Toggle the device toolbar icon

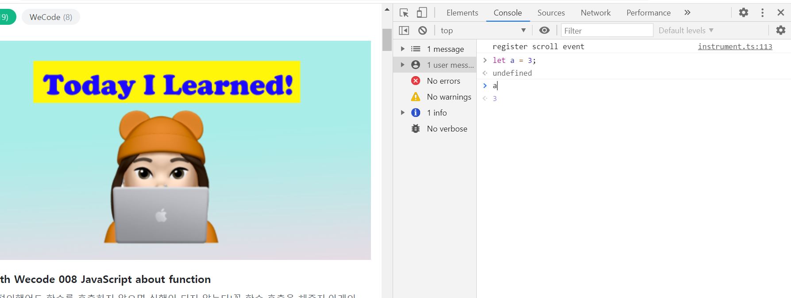(422, 13)
